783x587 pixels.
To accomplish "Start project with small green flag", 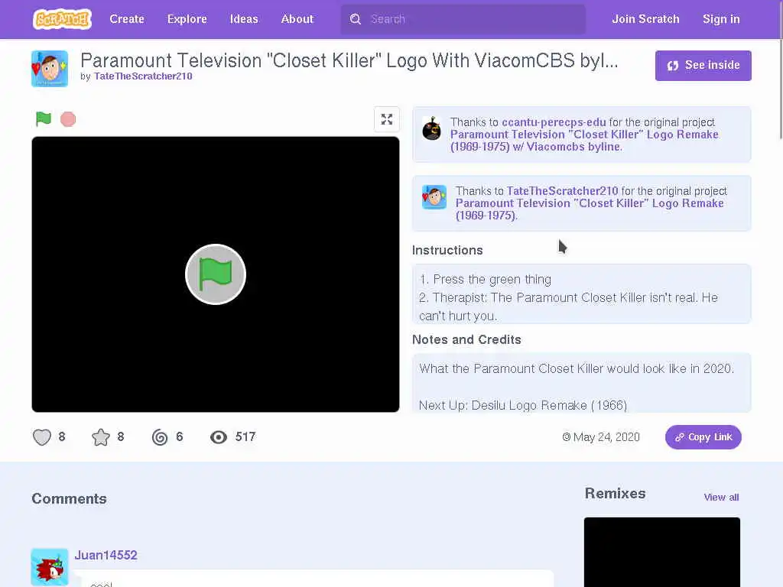I will coord(44,118).
